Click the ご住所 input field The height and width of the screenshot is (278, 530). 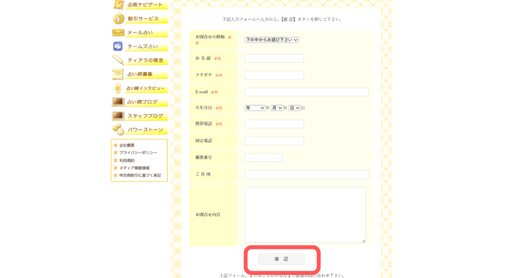[x=307, y=174]
